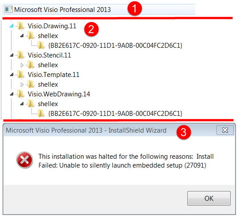Select the Visio.Drawing.11 folder icon
This screenshot has width=239, height=218.
coord(20,26)
